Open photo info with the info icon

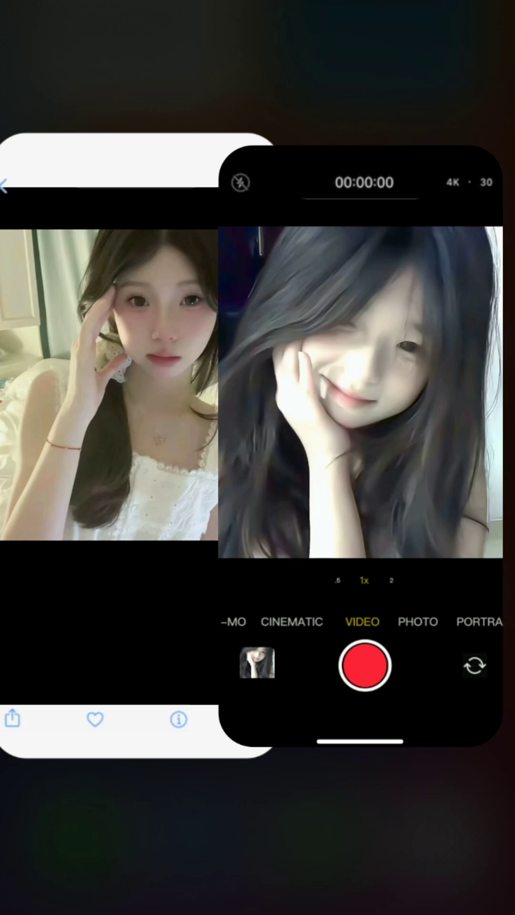point(178,719)
